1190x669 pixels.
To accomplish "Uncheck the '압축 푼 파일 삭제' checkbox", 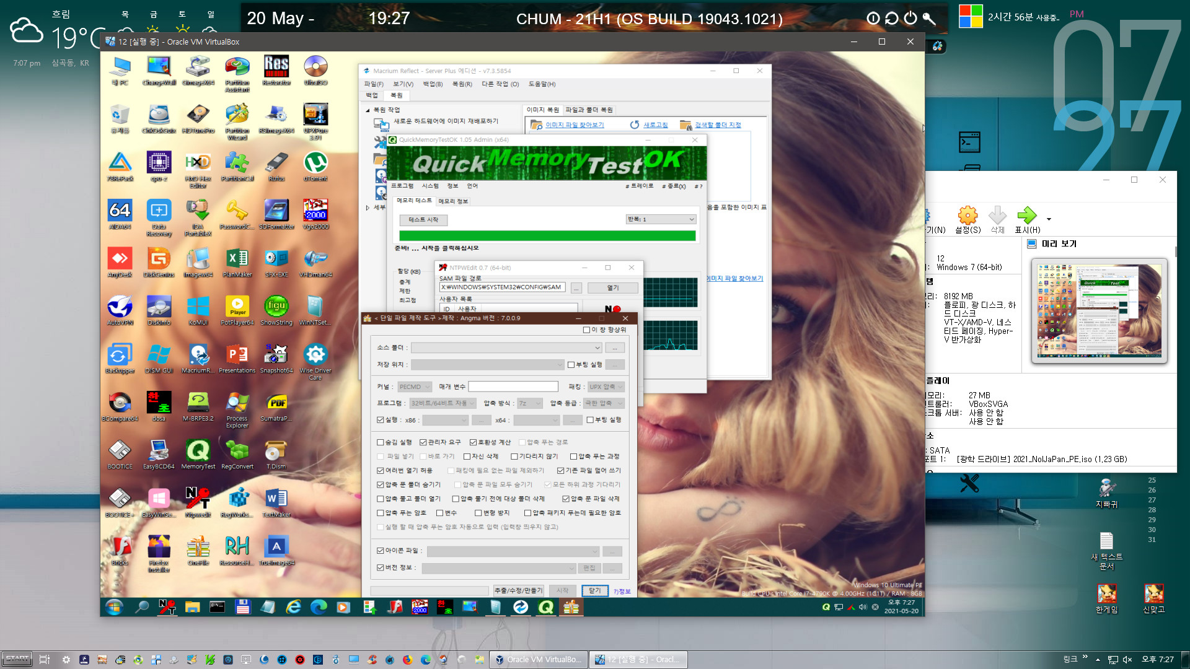I will 566,499.
